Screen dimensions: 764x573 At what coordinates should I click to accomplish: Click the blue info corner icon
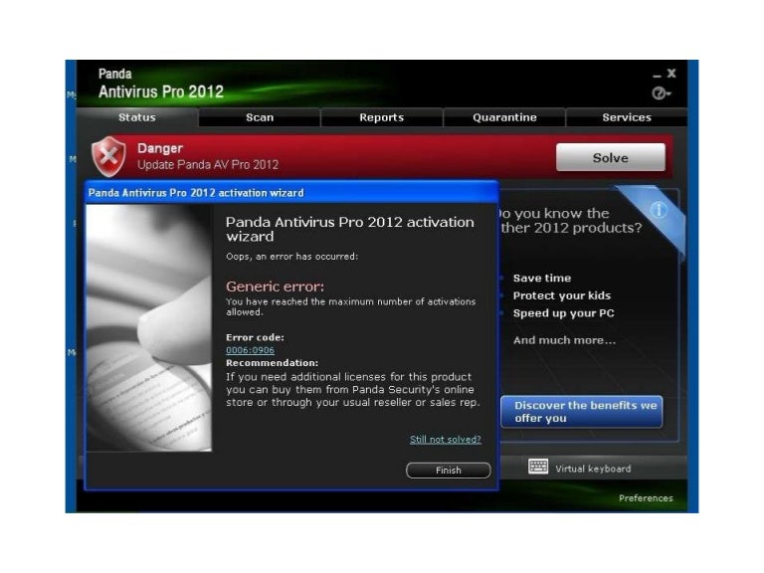(x=657, y=210)
